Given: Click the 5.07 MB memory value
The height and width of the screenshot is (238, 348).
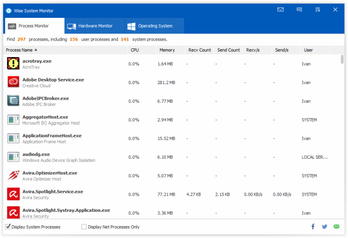Looking at the screenshot, I should 165,176.
